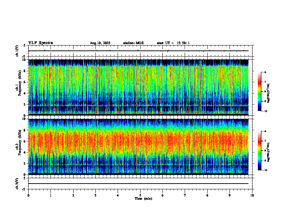Click the "1" tick label on the time axis
Screen dimensions: 284x219
coord(51,195)
